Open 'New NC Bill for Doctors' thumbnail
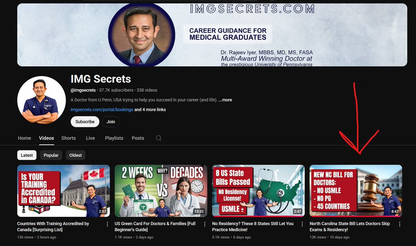 [x=356, y=191]
